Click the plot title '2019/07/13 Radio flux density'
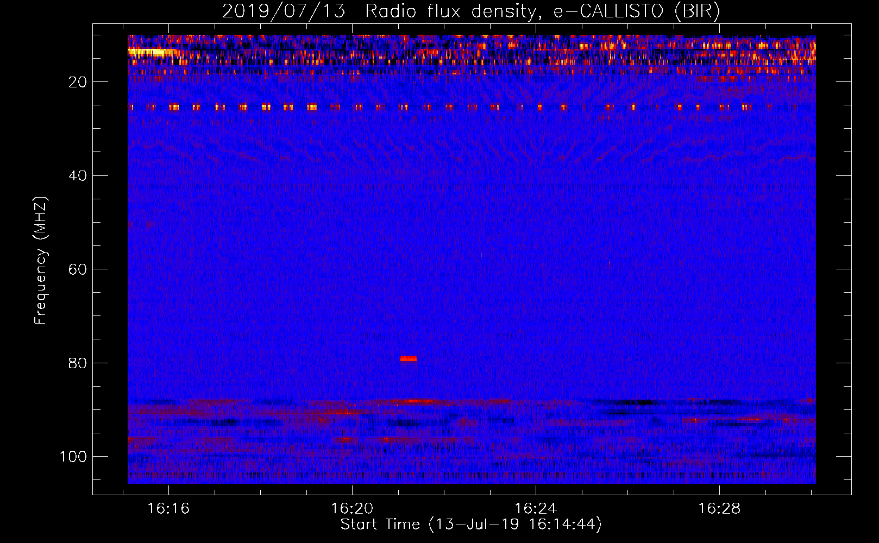This screenshot has height=543, width=879. click(470, 11)
